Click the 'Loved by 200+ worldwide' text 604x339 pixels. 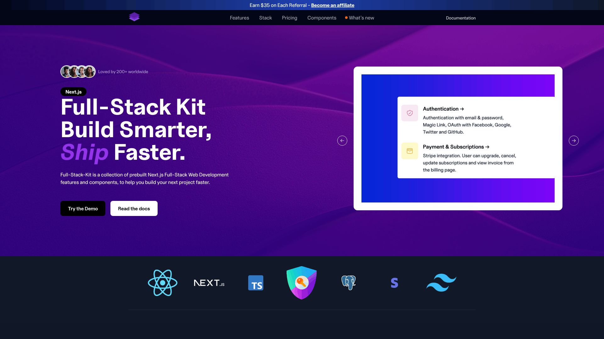[123, 72]
